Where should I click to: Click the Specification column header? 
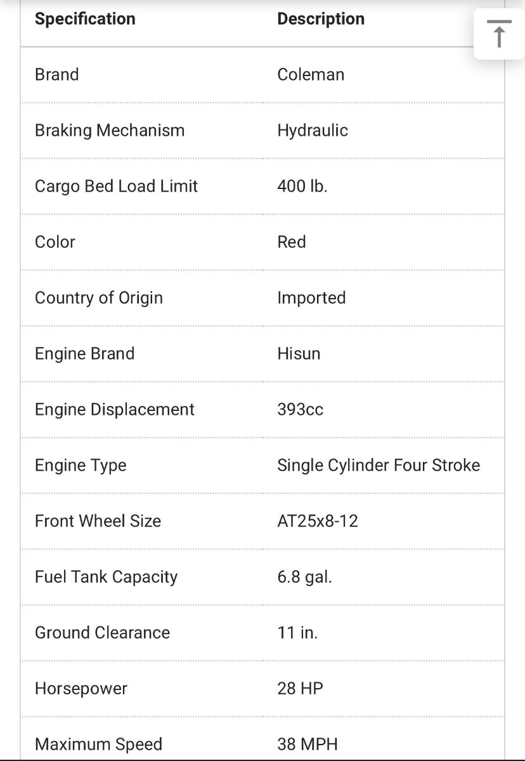coord(85,19)
